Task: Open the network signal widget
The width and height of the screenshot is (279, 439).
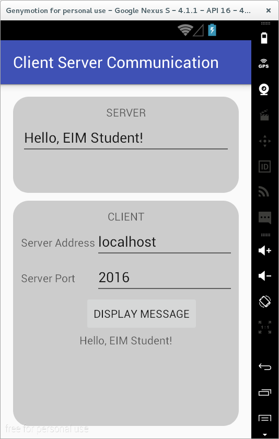Action: (x=264, y=191)
